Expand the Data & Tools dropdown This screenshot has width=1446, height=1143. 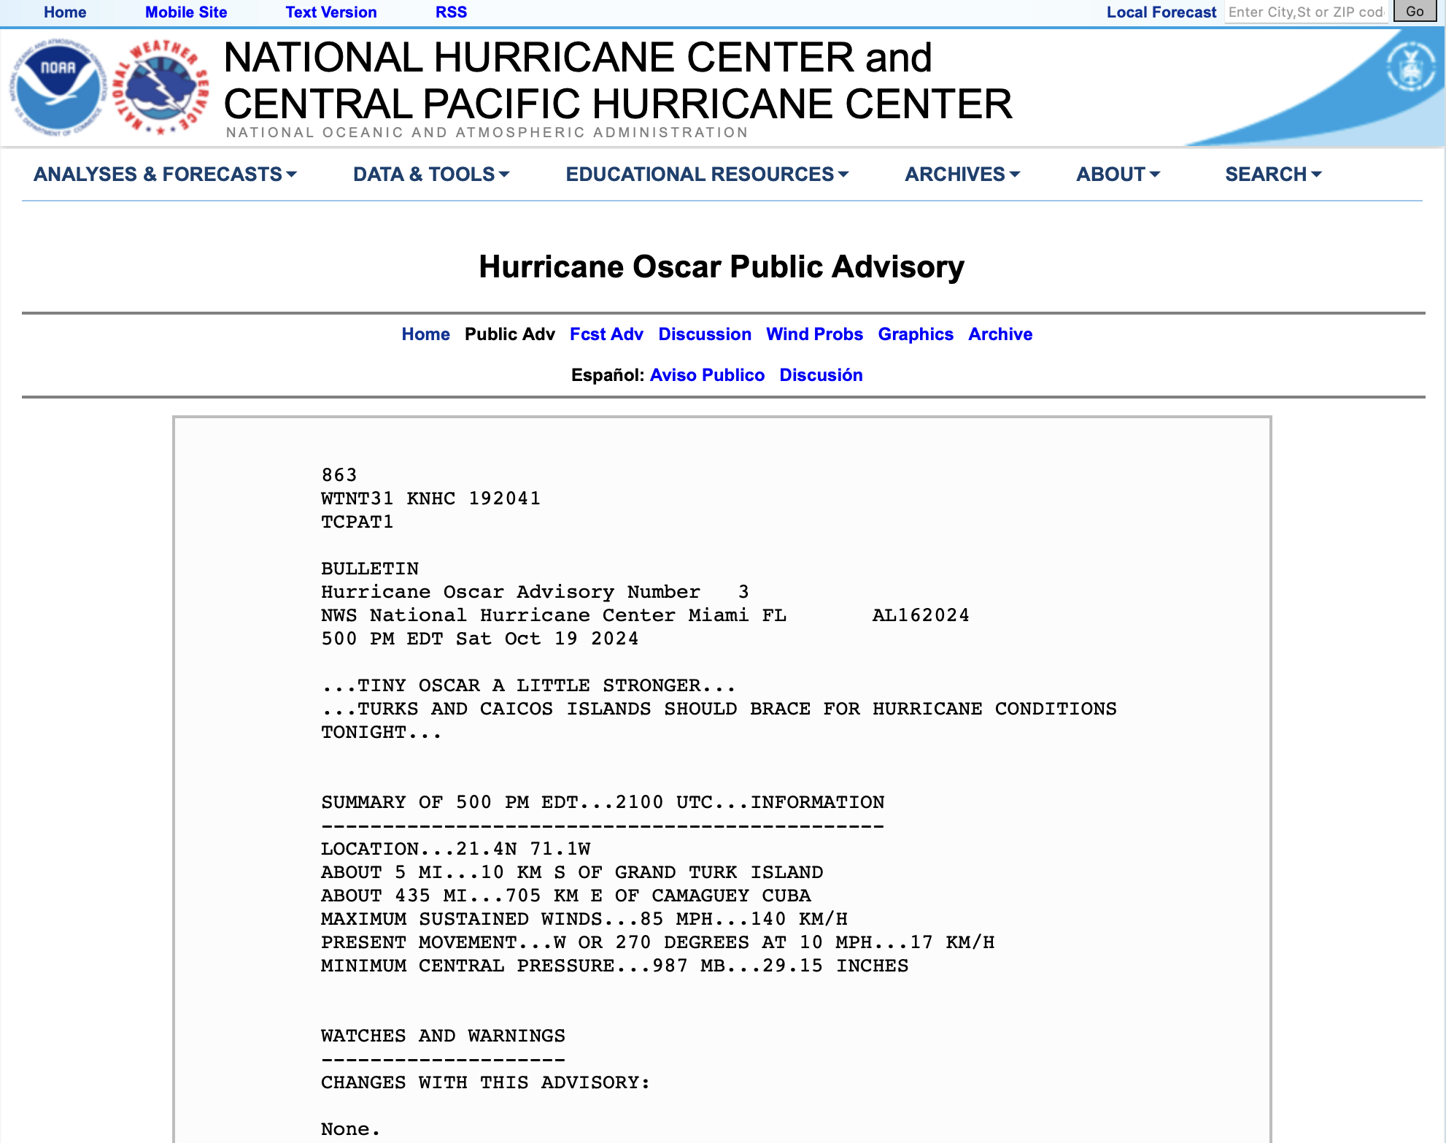pyautogui.click(x=428, y=175)
